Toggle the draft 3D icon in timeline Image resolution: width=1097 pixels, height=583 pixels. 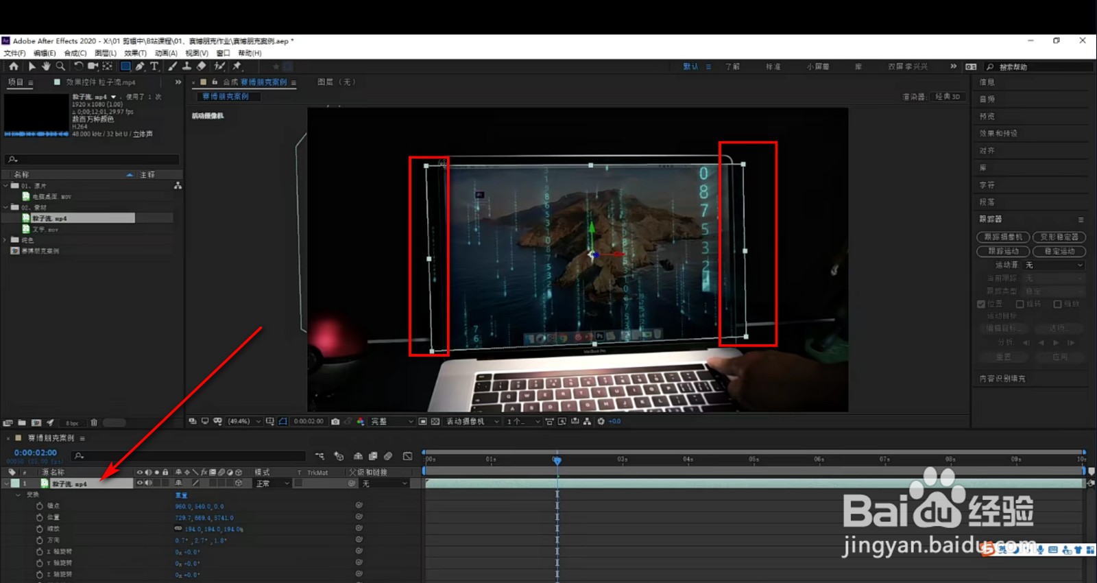[x=339, y=456]
